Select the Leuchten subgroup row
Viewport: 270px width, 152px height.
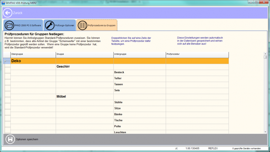point(119,132)
